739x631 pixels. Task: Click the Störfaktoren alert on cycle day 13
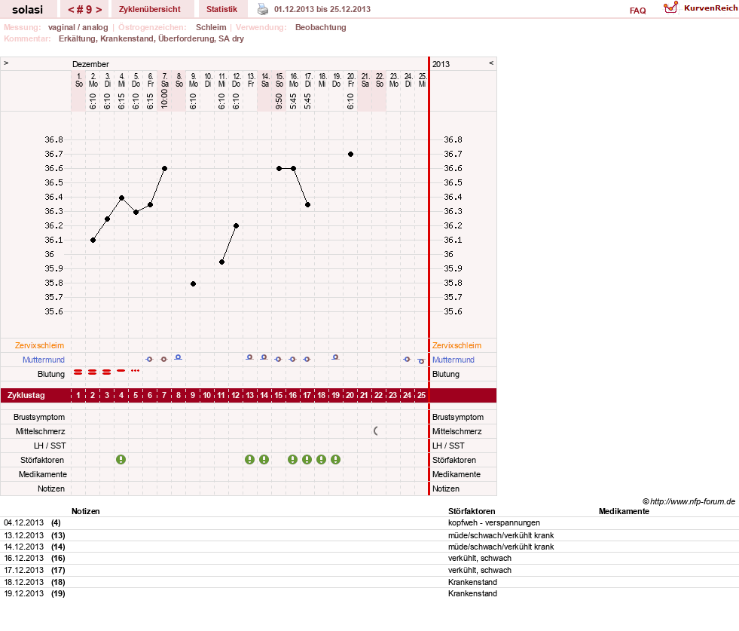coord(250,459)
